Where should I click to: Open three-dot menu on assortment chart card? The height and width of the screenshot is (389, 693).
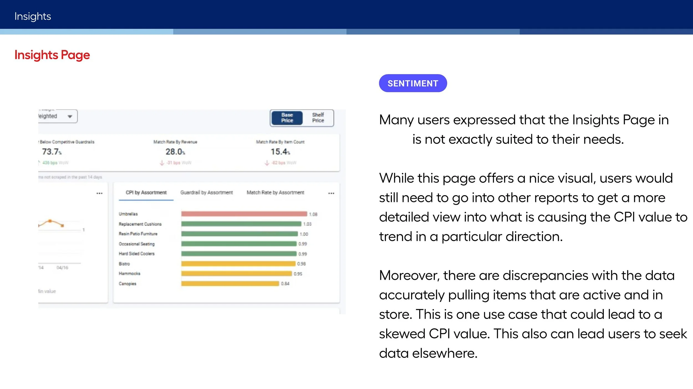pos(331,193)
